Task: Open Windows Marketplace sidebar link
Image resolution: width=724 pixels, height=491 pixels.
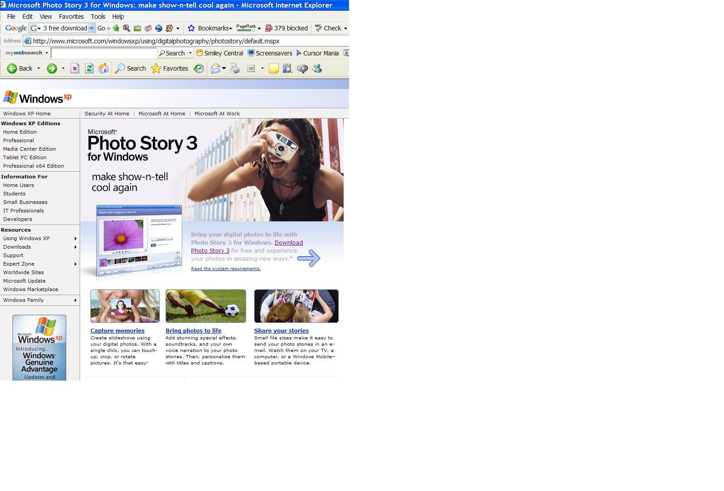Action: 30,289
